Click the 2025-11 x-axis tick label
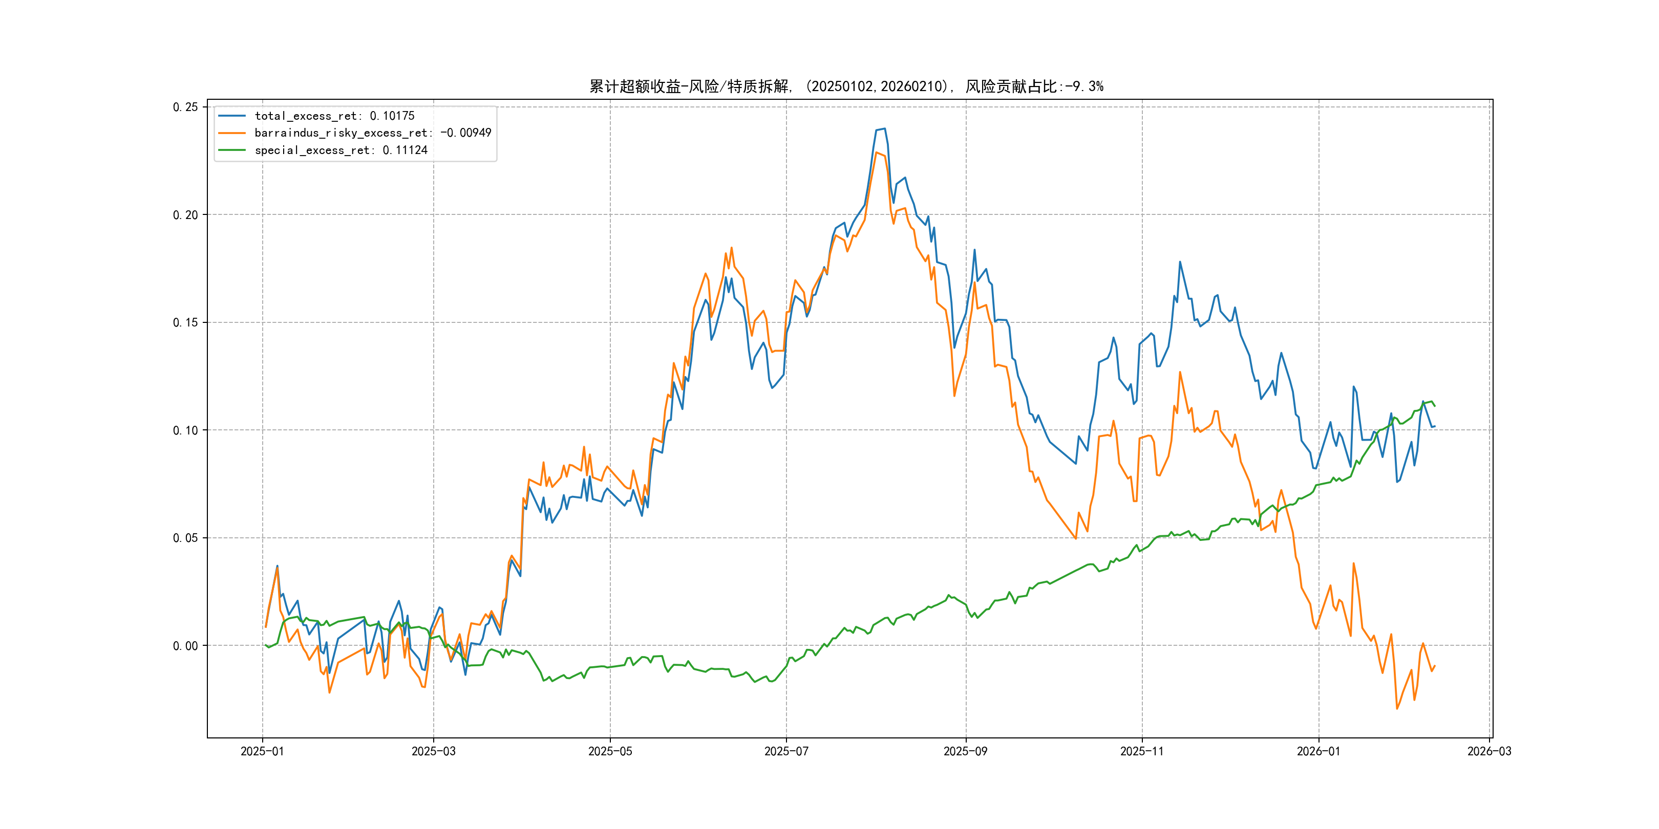Viewport: 1659px width, 829px height. 1142,751
